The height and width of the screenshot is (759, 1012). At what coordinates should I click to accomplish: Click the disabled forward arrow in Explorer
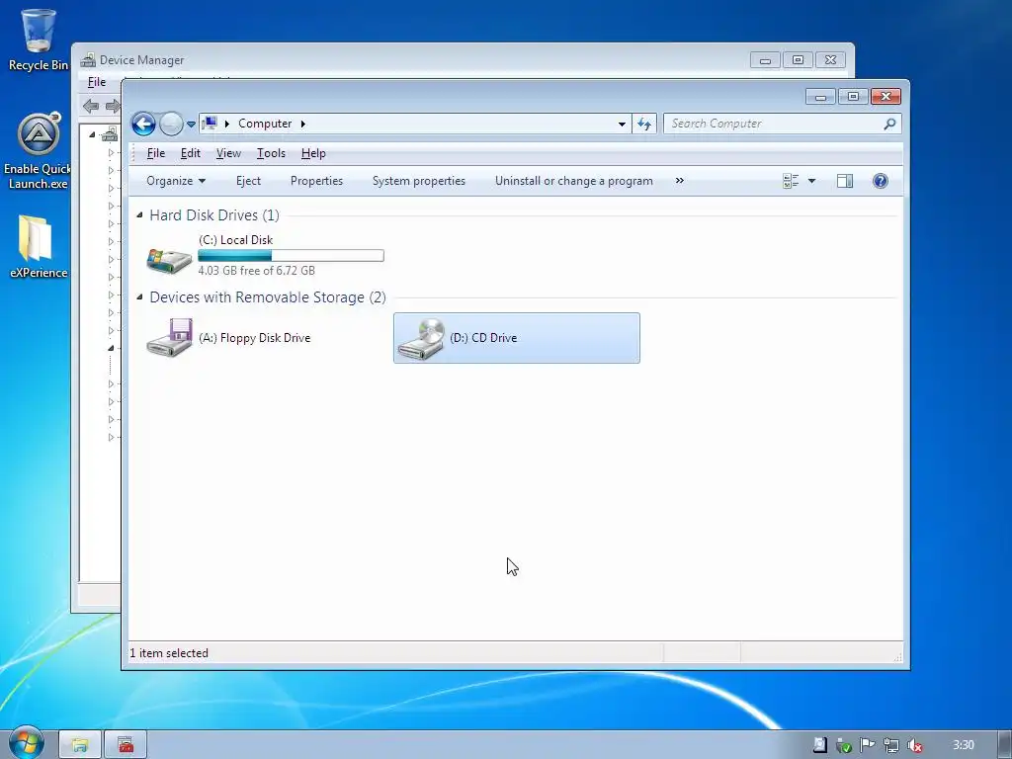click(171, 124)
